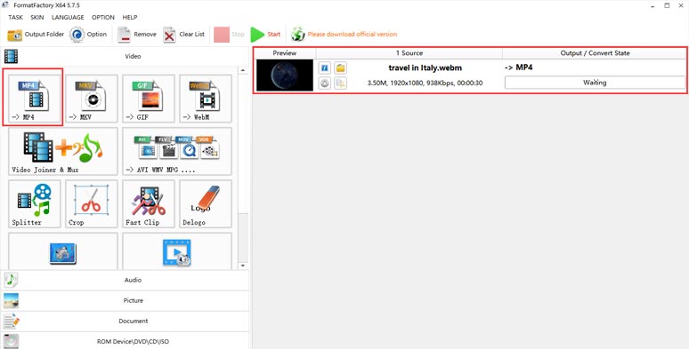Launch the Splitter tool

point(35,204)
